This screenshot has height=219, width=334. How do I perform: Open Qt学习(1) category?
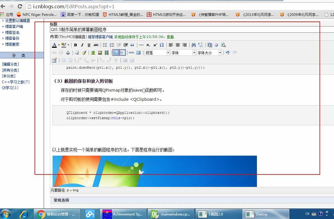click(10, 88)
